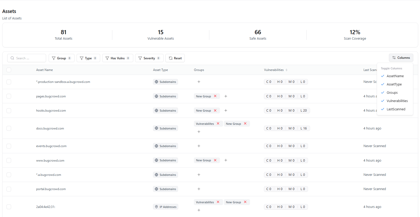Add group to 2a04:4e42:31: asset
This screenshot has height=217, width=420.
click(x=199, y=210)
